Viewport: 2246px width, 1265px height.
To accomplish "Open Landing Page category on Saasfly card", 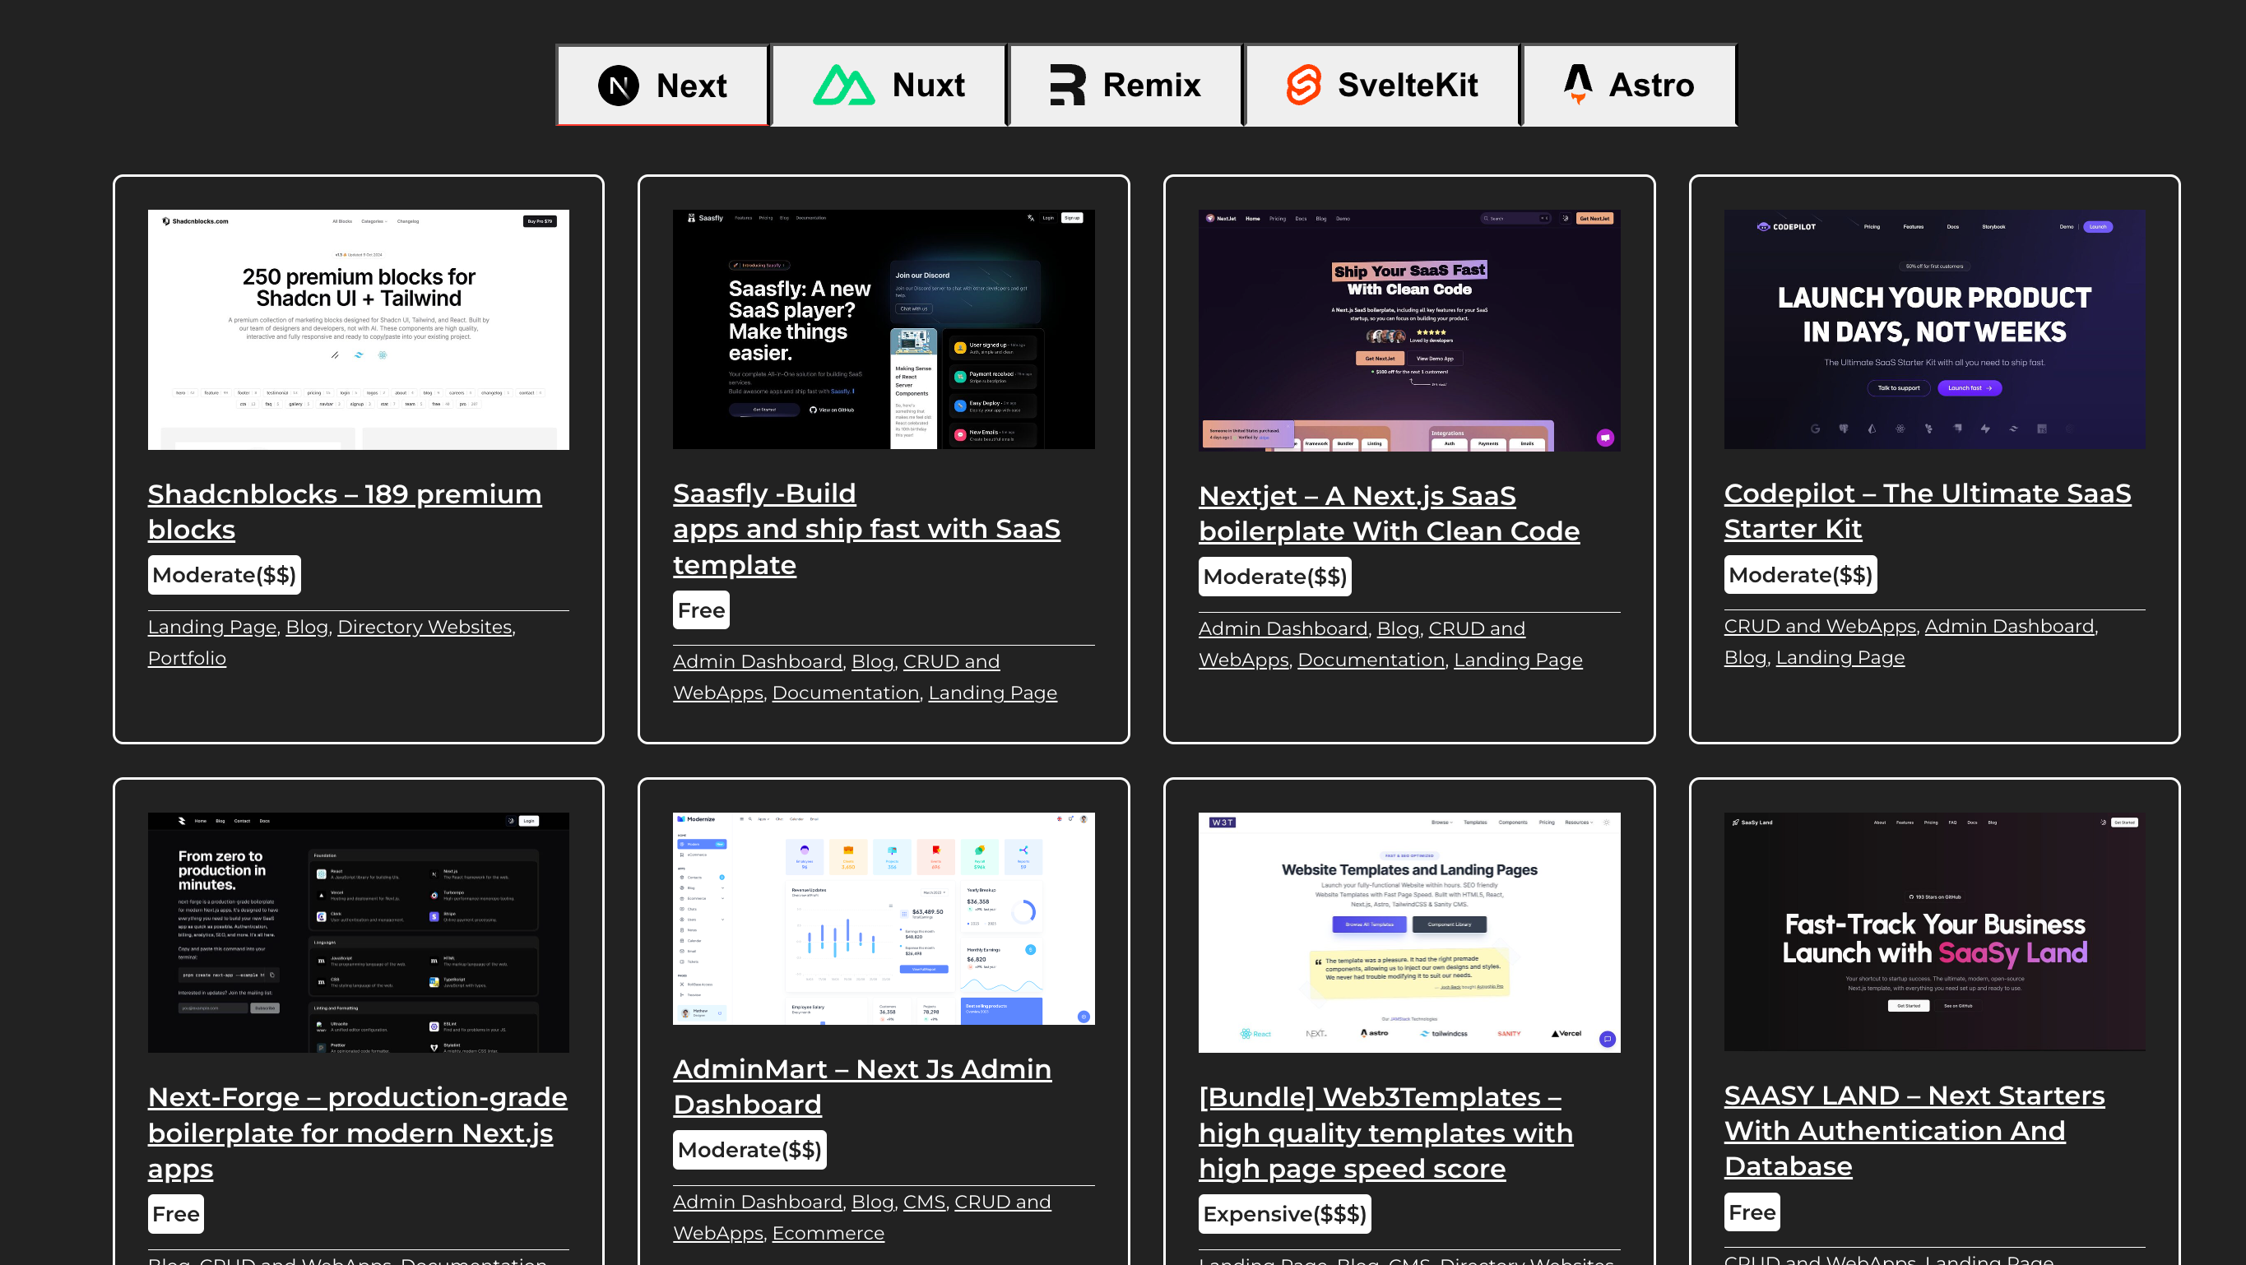I will pyautogui.click(x=992, y=693).
